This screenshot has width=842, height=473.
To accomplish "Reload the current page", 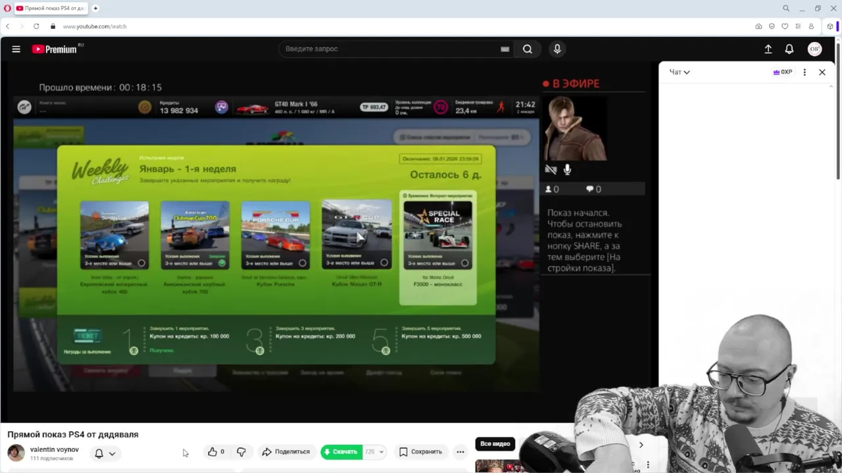I will point(36,26).
